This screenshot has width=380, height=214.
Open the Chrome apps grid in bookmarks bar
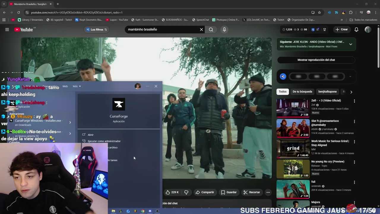tap(4, 20)
